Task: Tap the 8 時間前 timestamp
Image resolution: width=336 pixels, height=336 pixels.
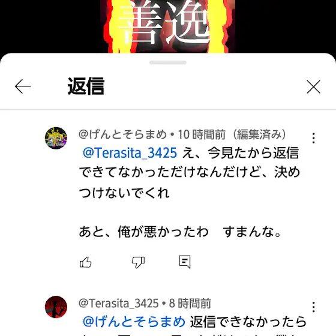Action: [190, 303]
